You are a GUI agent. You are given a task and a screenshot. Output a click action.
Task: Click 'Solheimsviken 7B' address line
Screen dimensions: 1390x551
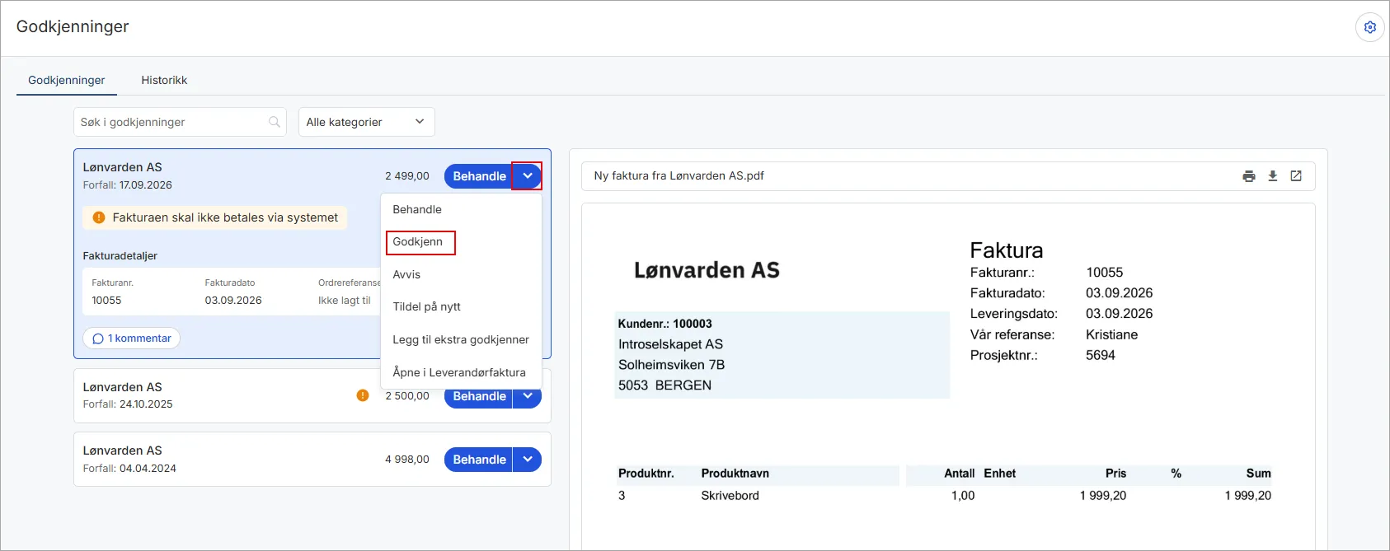[x=672, y=365]
